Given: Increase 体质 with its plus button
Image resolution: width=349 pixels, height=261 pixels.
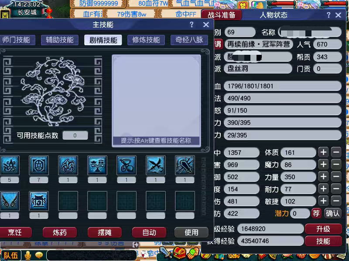Looking at the screenshot, I should point(323,153).
